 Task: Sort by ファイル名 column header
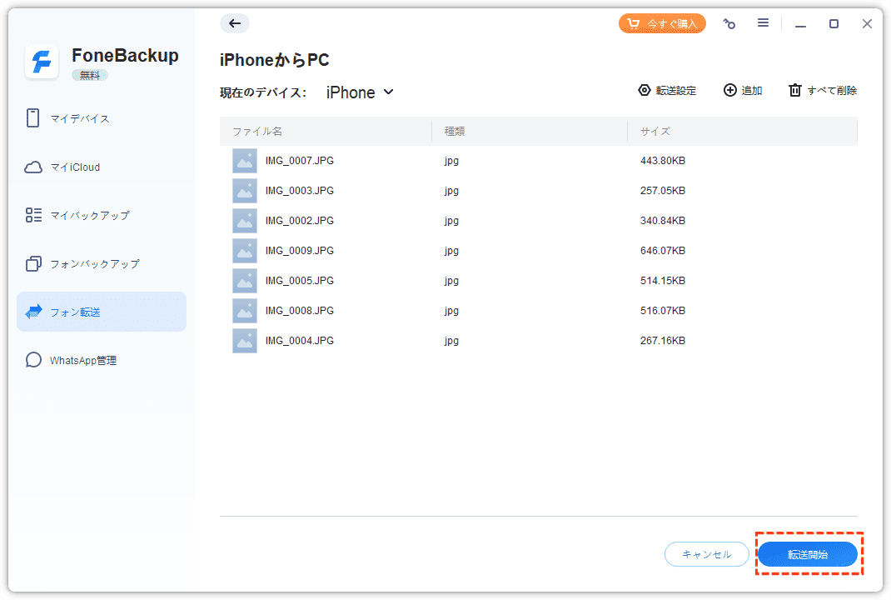click(257, 132)
